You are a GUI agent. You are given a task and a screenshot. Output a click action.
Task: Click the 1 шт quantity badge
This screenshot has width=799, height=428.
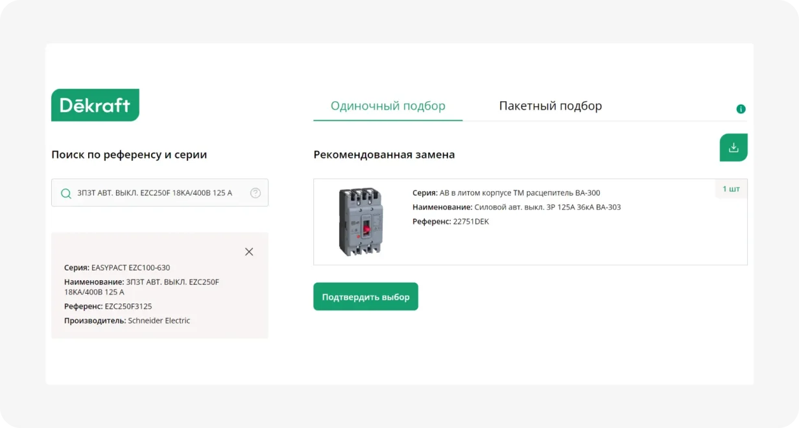click(x=731, y=189)
